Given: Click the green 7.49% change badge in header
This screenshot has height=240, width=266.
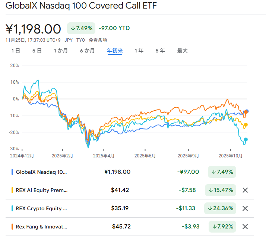Looking at the screenshot, I should tap(81, 28).
